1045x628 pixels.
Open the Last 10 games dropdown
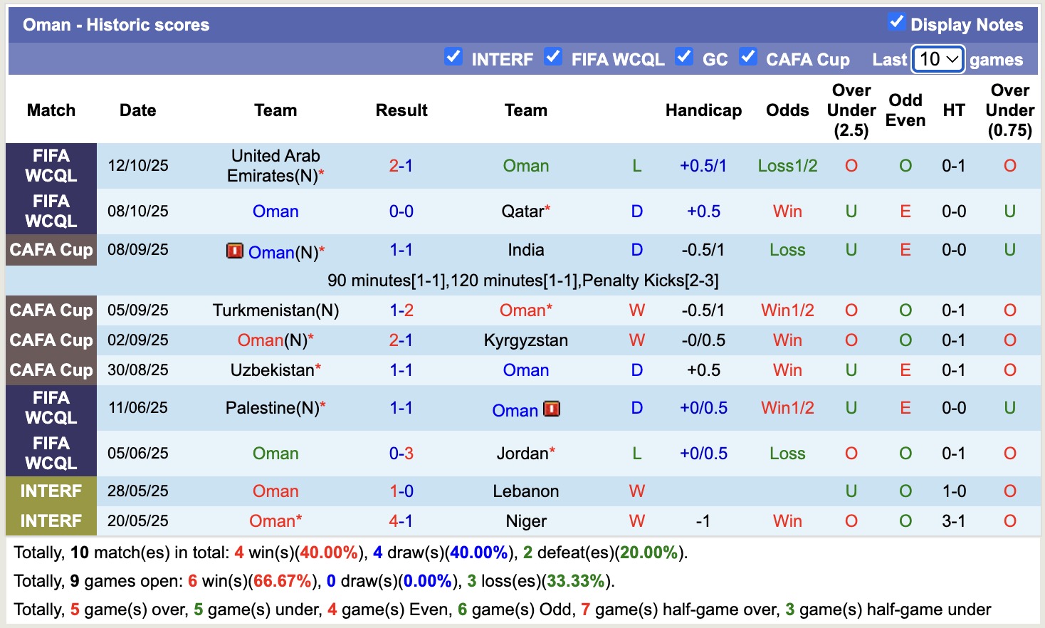938,59
